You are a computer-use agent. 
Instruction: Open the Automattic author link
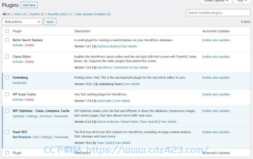point(105,101)
